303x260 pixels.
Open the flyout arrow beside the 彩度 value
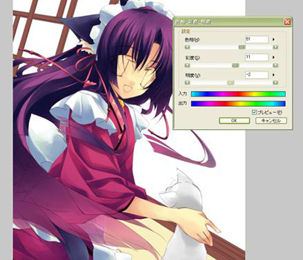click(x=273, y=57)
